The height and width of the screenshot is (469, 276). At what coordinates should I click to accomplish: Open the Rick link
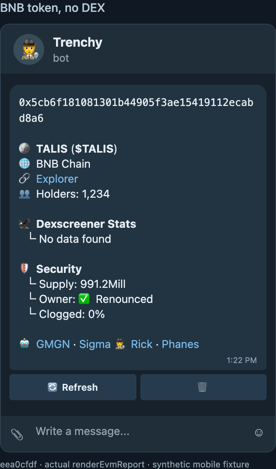pyautogui.click(x=142, y=344)
